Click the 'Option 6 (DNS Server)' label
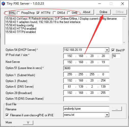The width and height of the screenshot is (129, 127). (20, 87)
